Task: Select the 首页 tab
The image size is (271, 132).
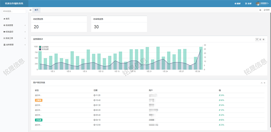Action: coord(36,10)
